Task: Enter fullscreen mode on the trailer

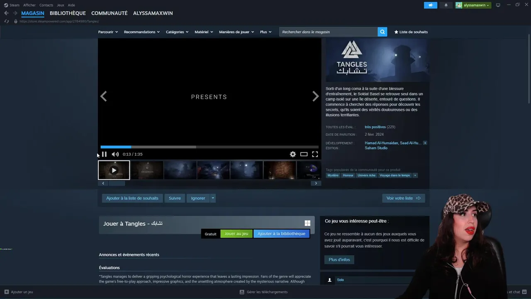Action: pos(315,154)
